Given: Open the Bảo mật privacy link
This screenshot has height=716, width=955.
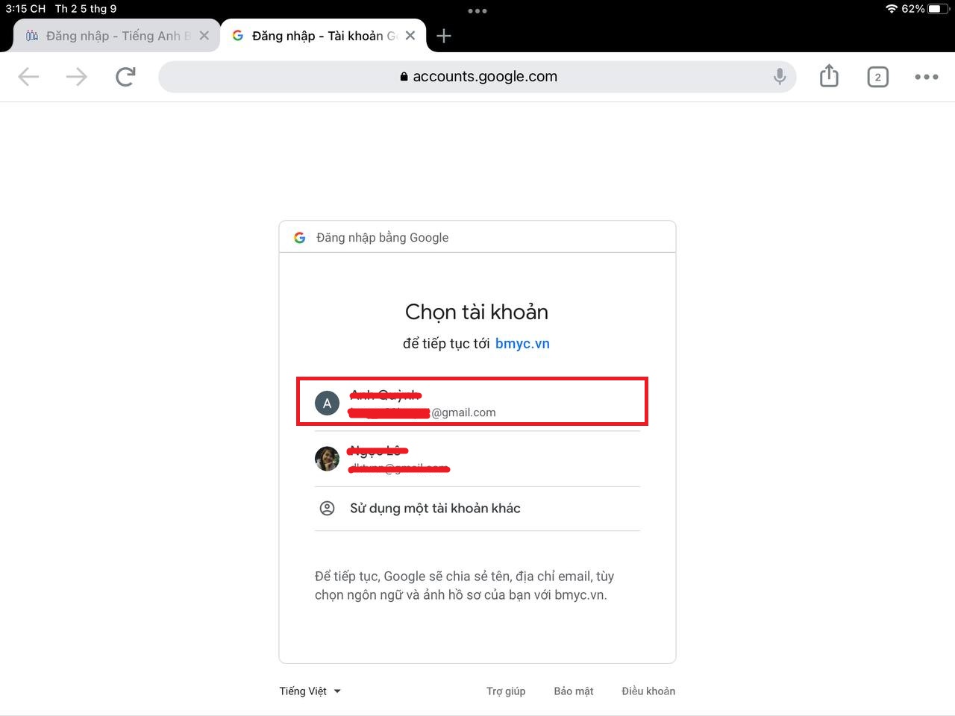Looking at the screenshot, I should [x=574, y=691].
